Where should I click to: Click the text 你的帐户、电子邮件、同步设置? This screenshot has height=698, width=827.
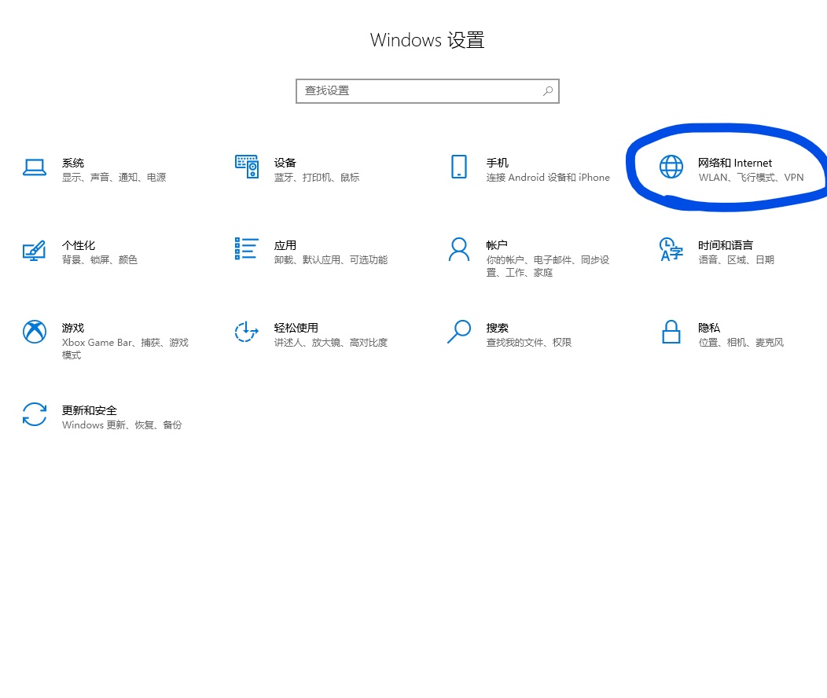pos(547,266)
